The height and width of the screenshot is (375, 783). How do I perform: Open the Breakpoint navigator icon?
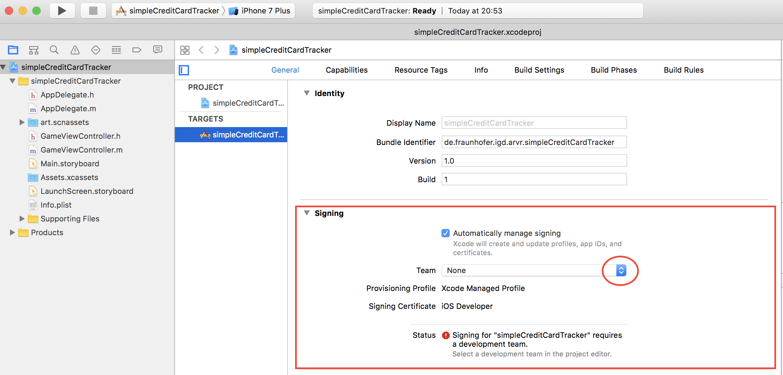point(137,50)
